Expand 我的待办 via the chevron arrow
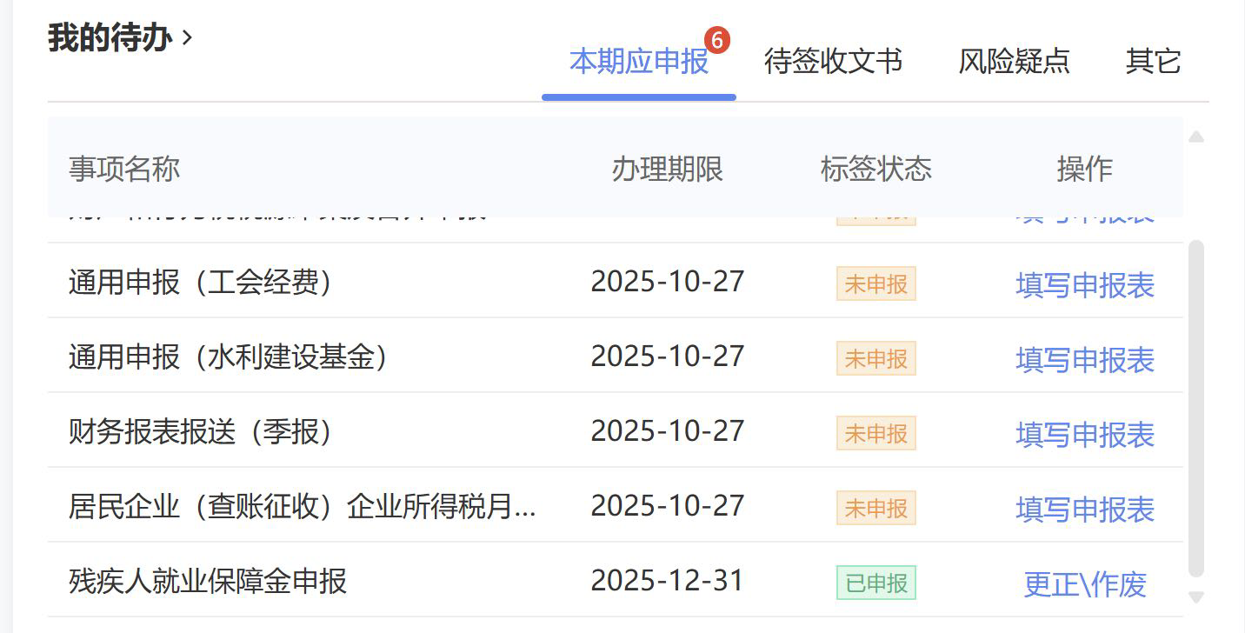Image resolution: width=1245 pixels, height=633 pixels. point(187,38)
